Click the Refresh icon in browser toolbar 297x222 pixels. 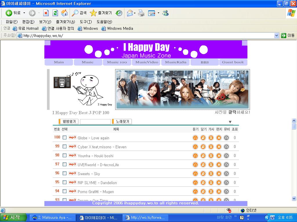[55, 13]
